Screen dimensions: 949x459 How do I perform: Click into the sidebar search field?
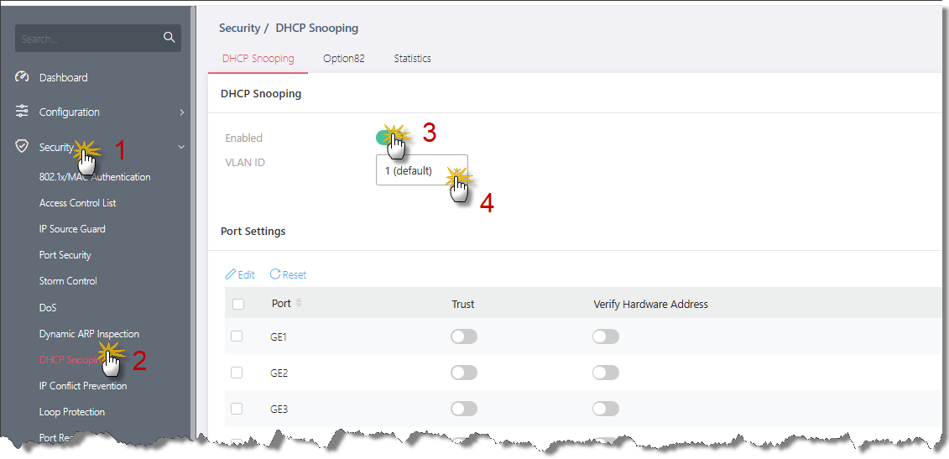click(x=88, y=39)
